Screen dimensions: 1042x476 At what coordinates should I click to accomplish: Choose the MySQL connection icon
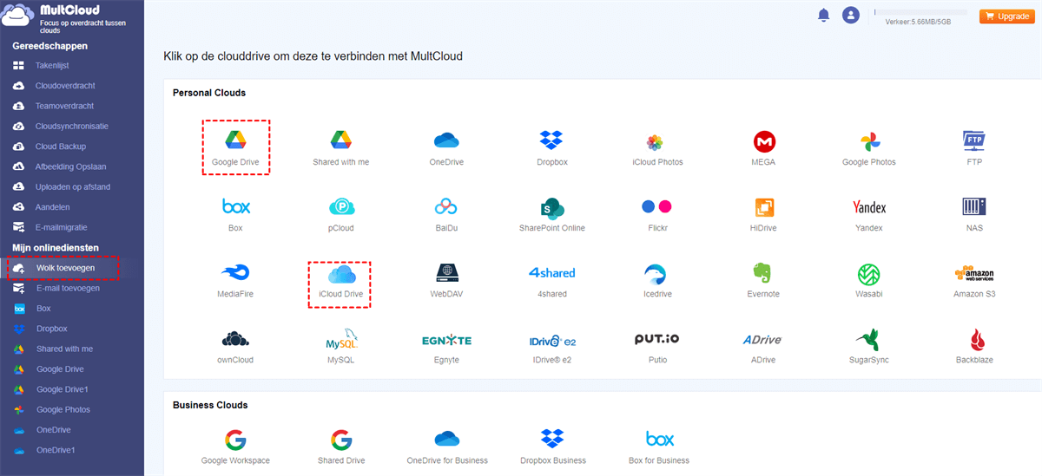click(x=341, y=339)
